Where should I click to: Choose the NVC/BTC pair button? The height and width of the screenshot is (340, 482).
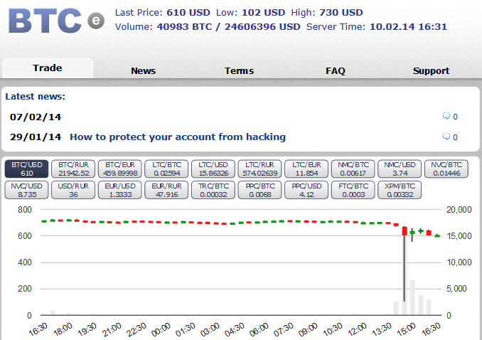point(446,169)
